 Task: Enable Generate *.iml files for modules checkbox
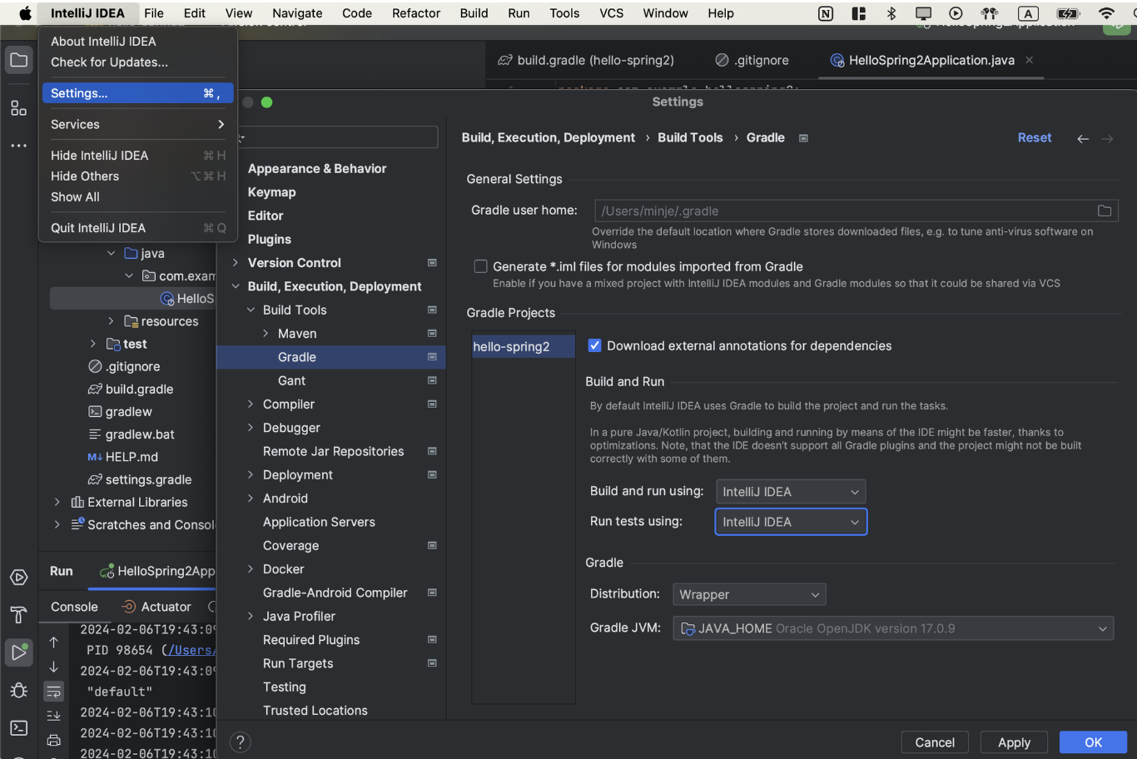[480, 266]
